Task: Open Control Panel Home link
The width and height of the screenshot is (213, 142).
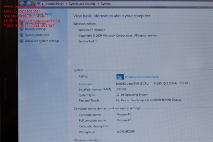Action: click(39, 14)
